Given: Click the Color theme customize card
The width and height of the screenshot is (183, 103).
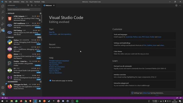Looking at the screenshot, I should pyautogui.click(x=144, y=53).
